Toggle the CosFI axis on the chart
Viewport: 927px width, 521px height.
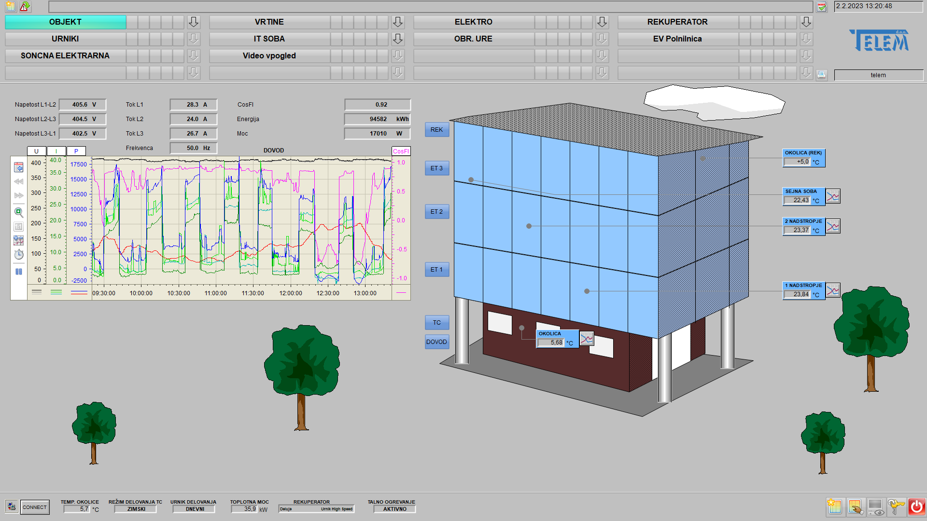[x=401, y=151]
